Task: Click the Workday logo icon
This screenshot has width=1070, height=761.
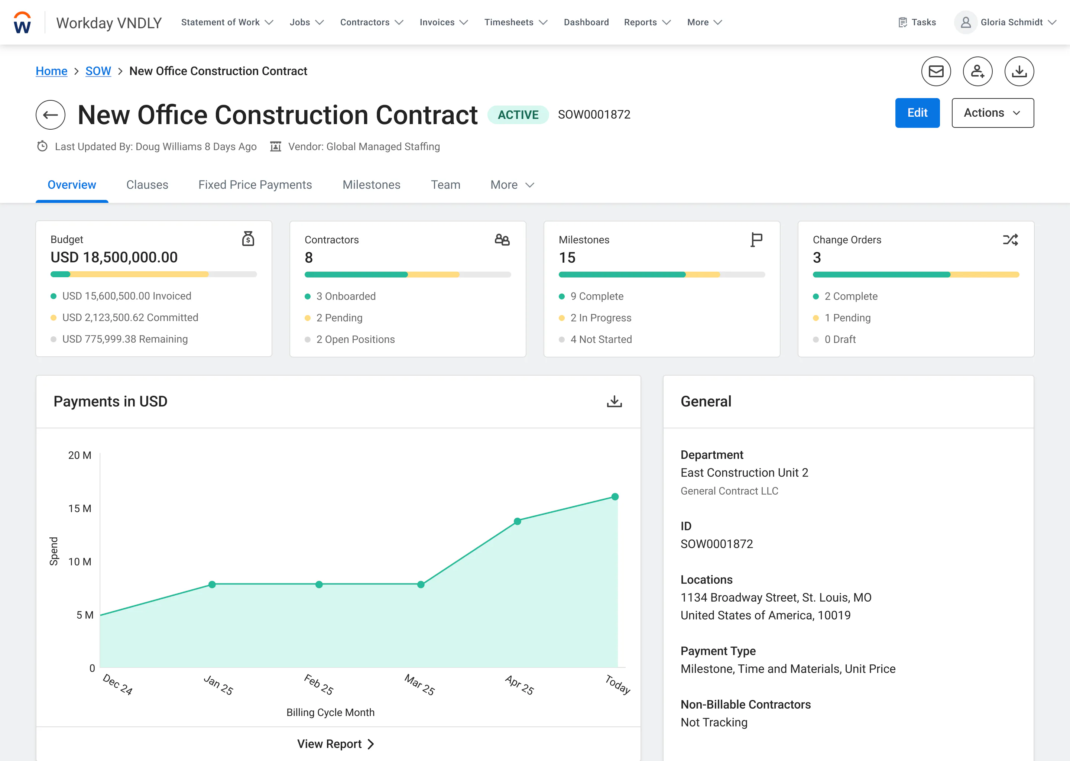Action: (22, 22)
